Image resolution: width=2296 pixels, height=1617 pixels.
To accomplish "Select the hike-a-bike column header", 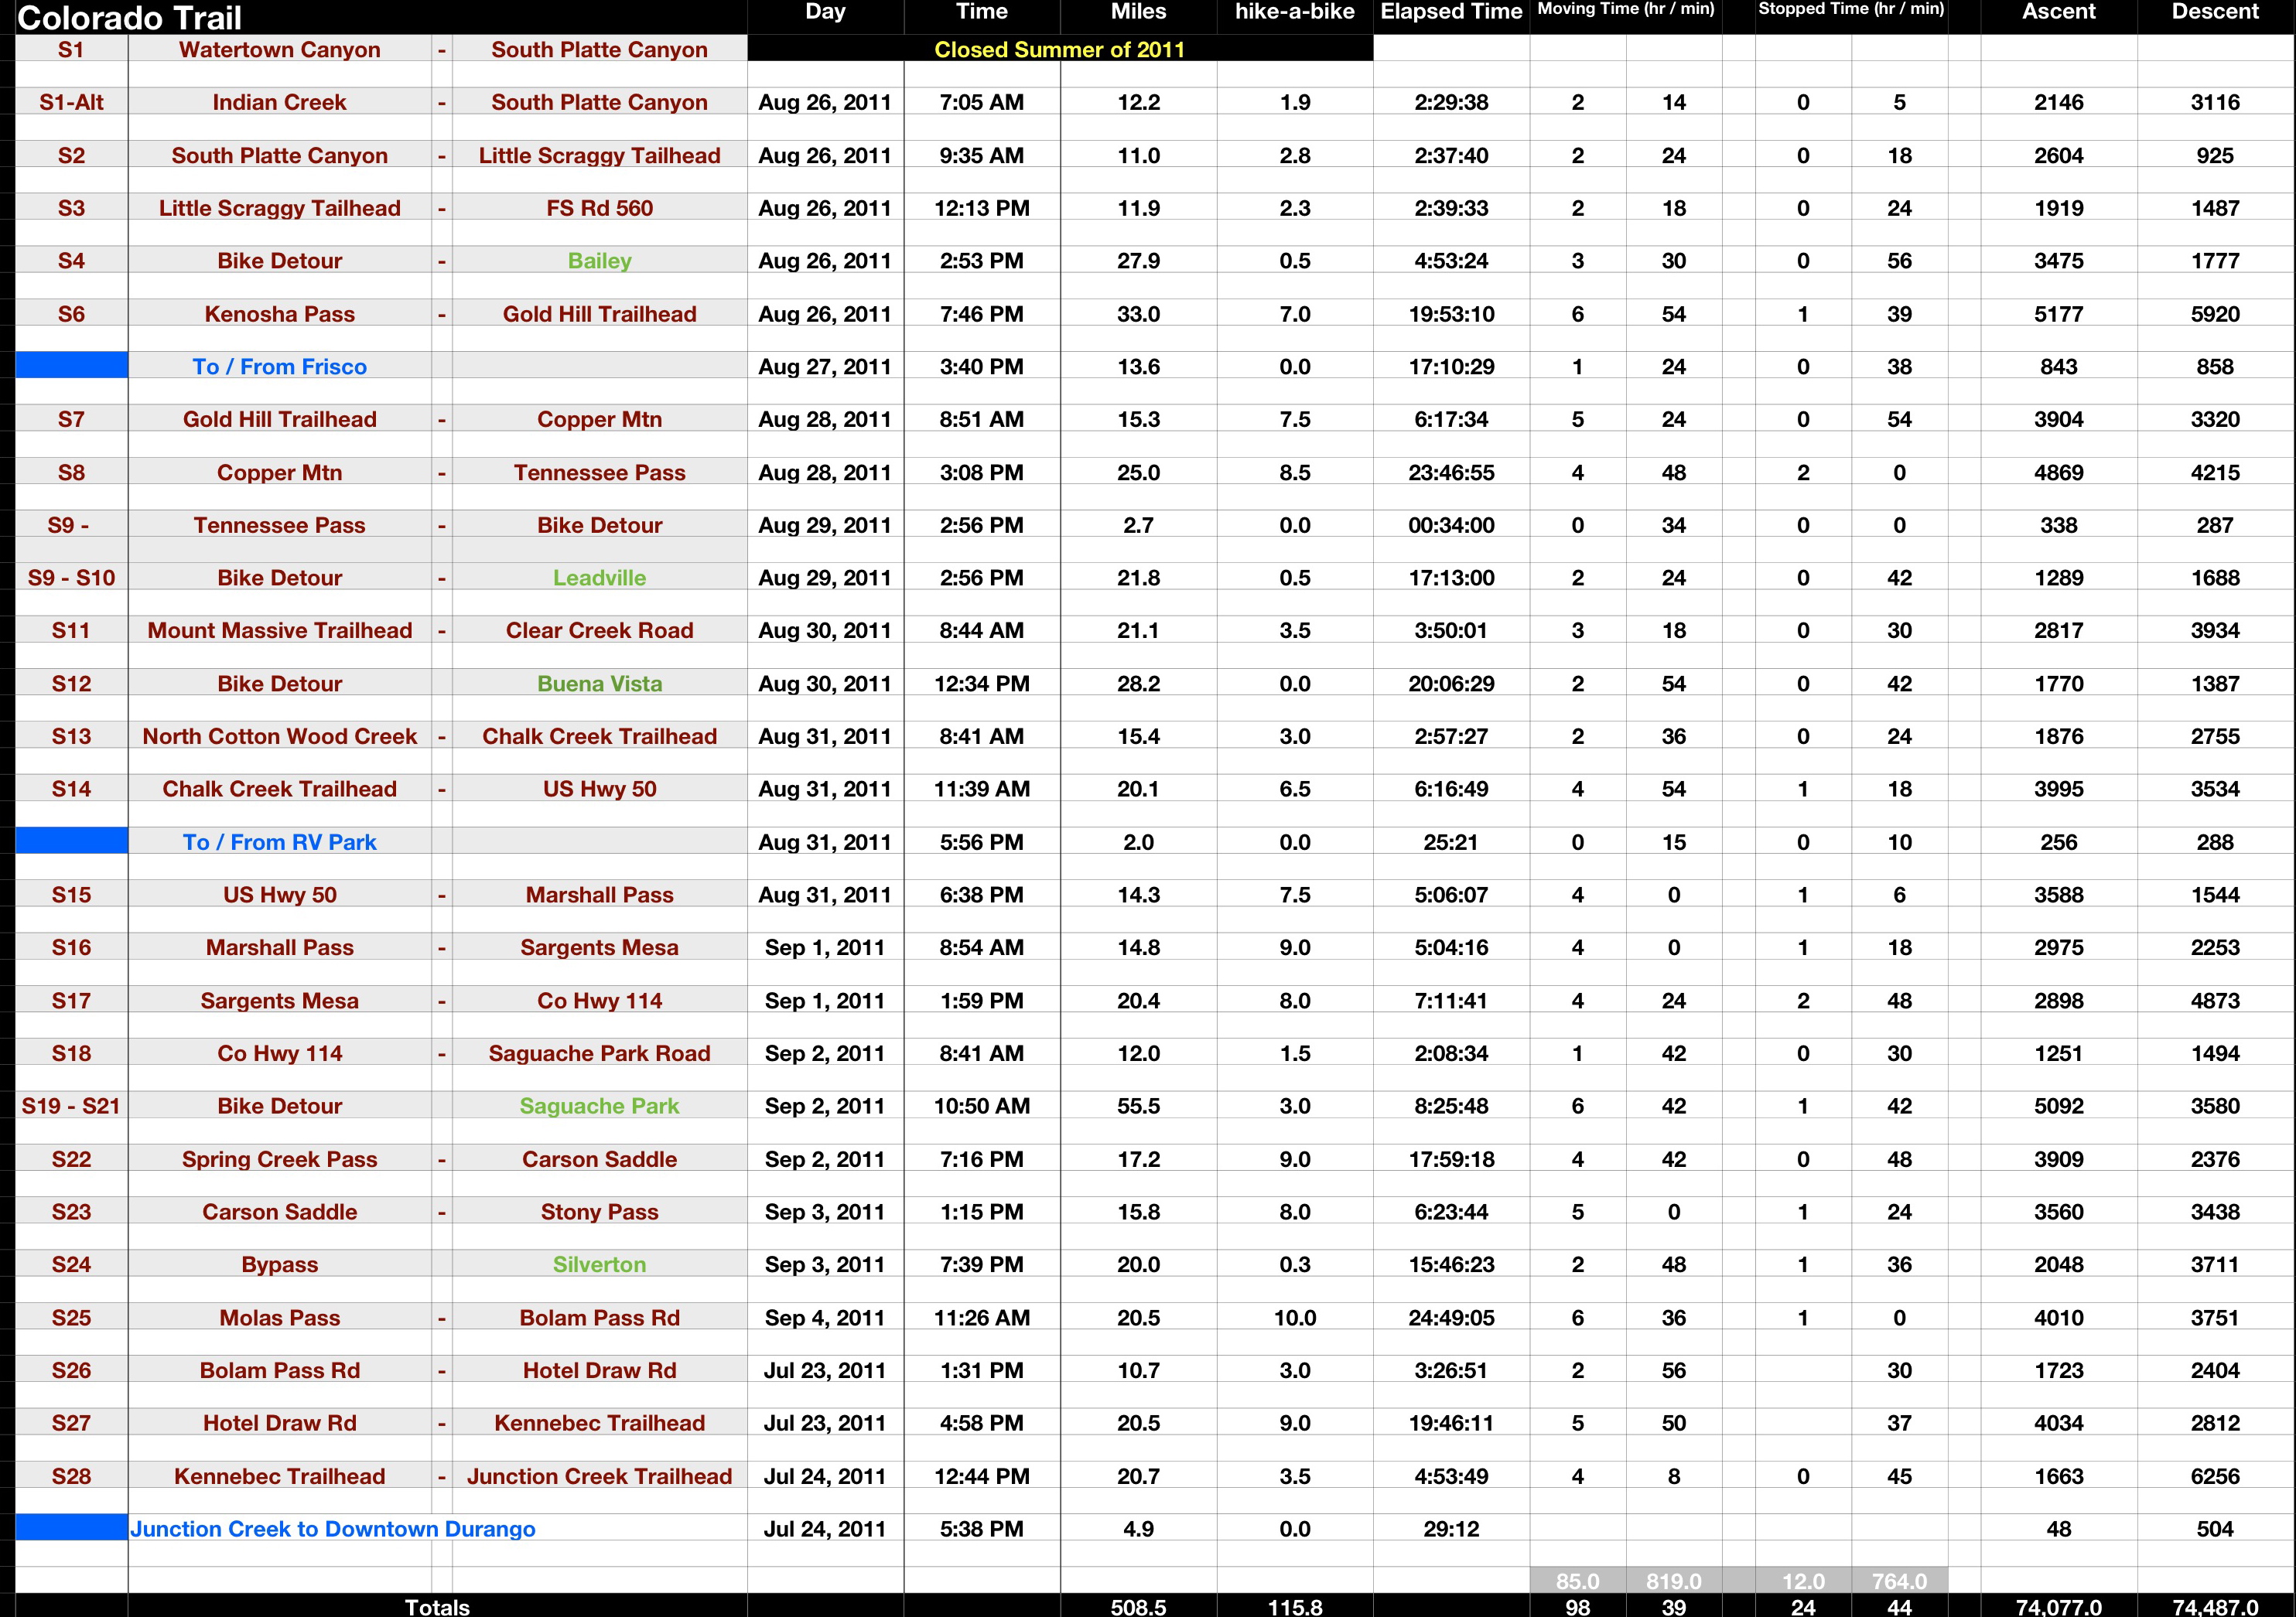I will (1294, 12).
